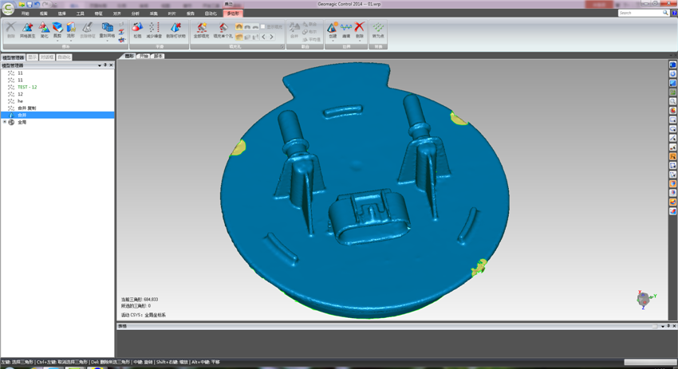Select the 合并 复制 tree item
Viewport: 678px width, 369px height.
pyautogui.click(x=26, y=108)
